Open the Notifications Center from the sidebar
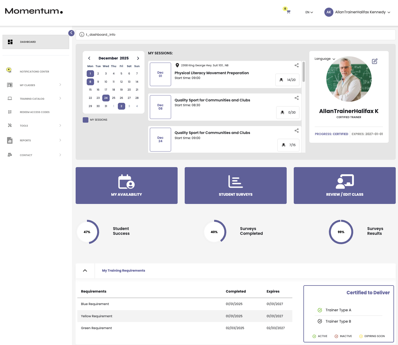Image resolution: width=398 pixels, height=345 pixels. pyautogui.click(x=34, y=71)
